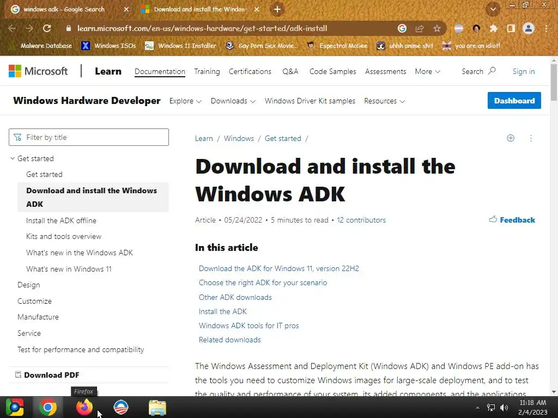Expand the Resources dropdown
The height and width of the screenshot is (418, 558).
click(384, 101)
